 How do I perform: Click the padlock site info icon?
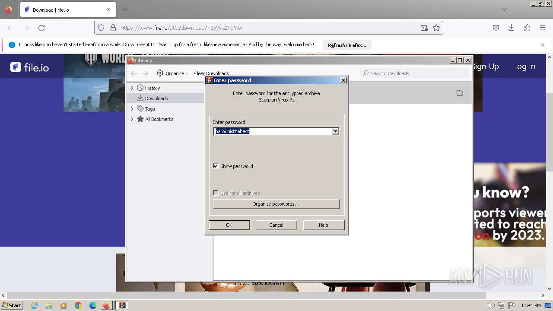[x=113, y=28]
